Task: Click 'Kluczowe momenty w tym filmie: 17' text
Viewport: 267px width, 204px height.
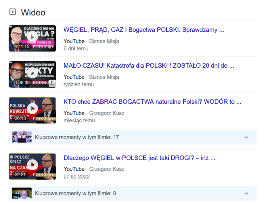Action: point(77,137)
